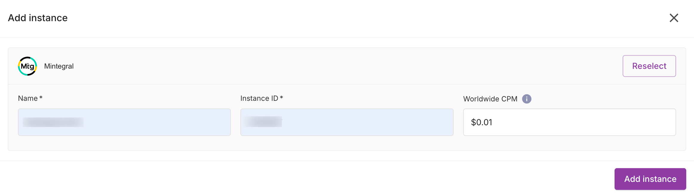This screenshot has height=195, width=694.
Task: Click the blurred Instance ID value
Action: coord(263,122)
